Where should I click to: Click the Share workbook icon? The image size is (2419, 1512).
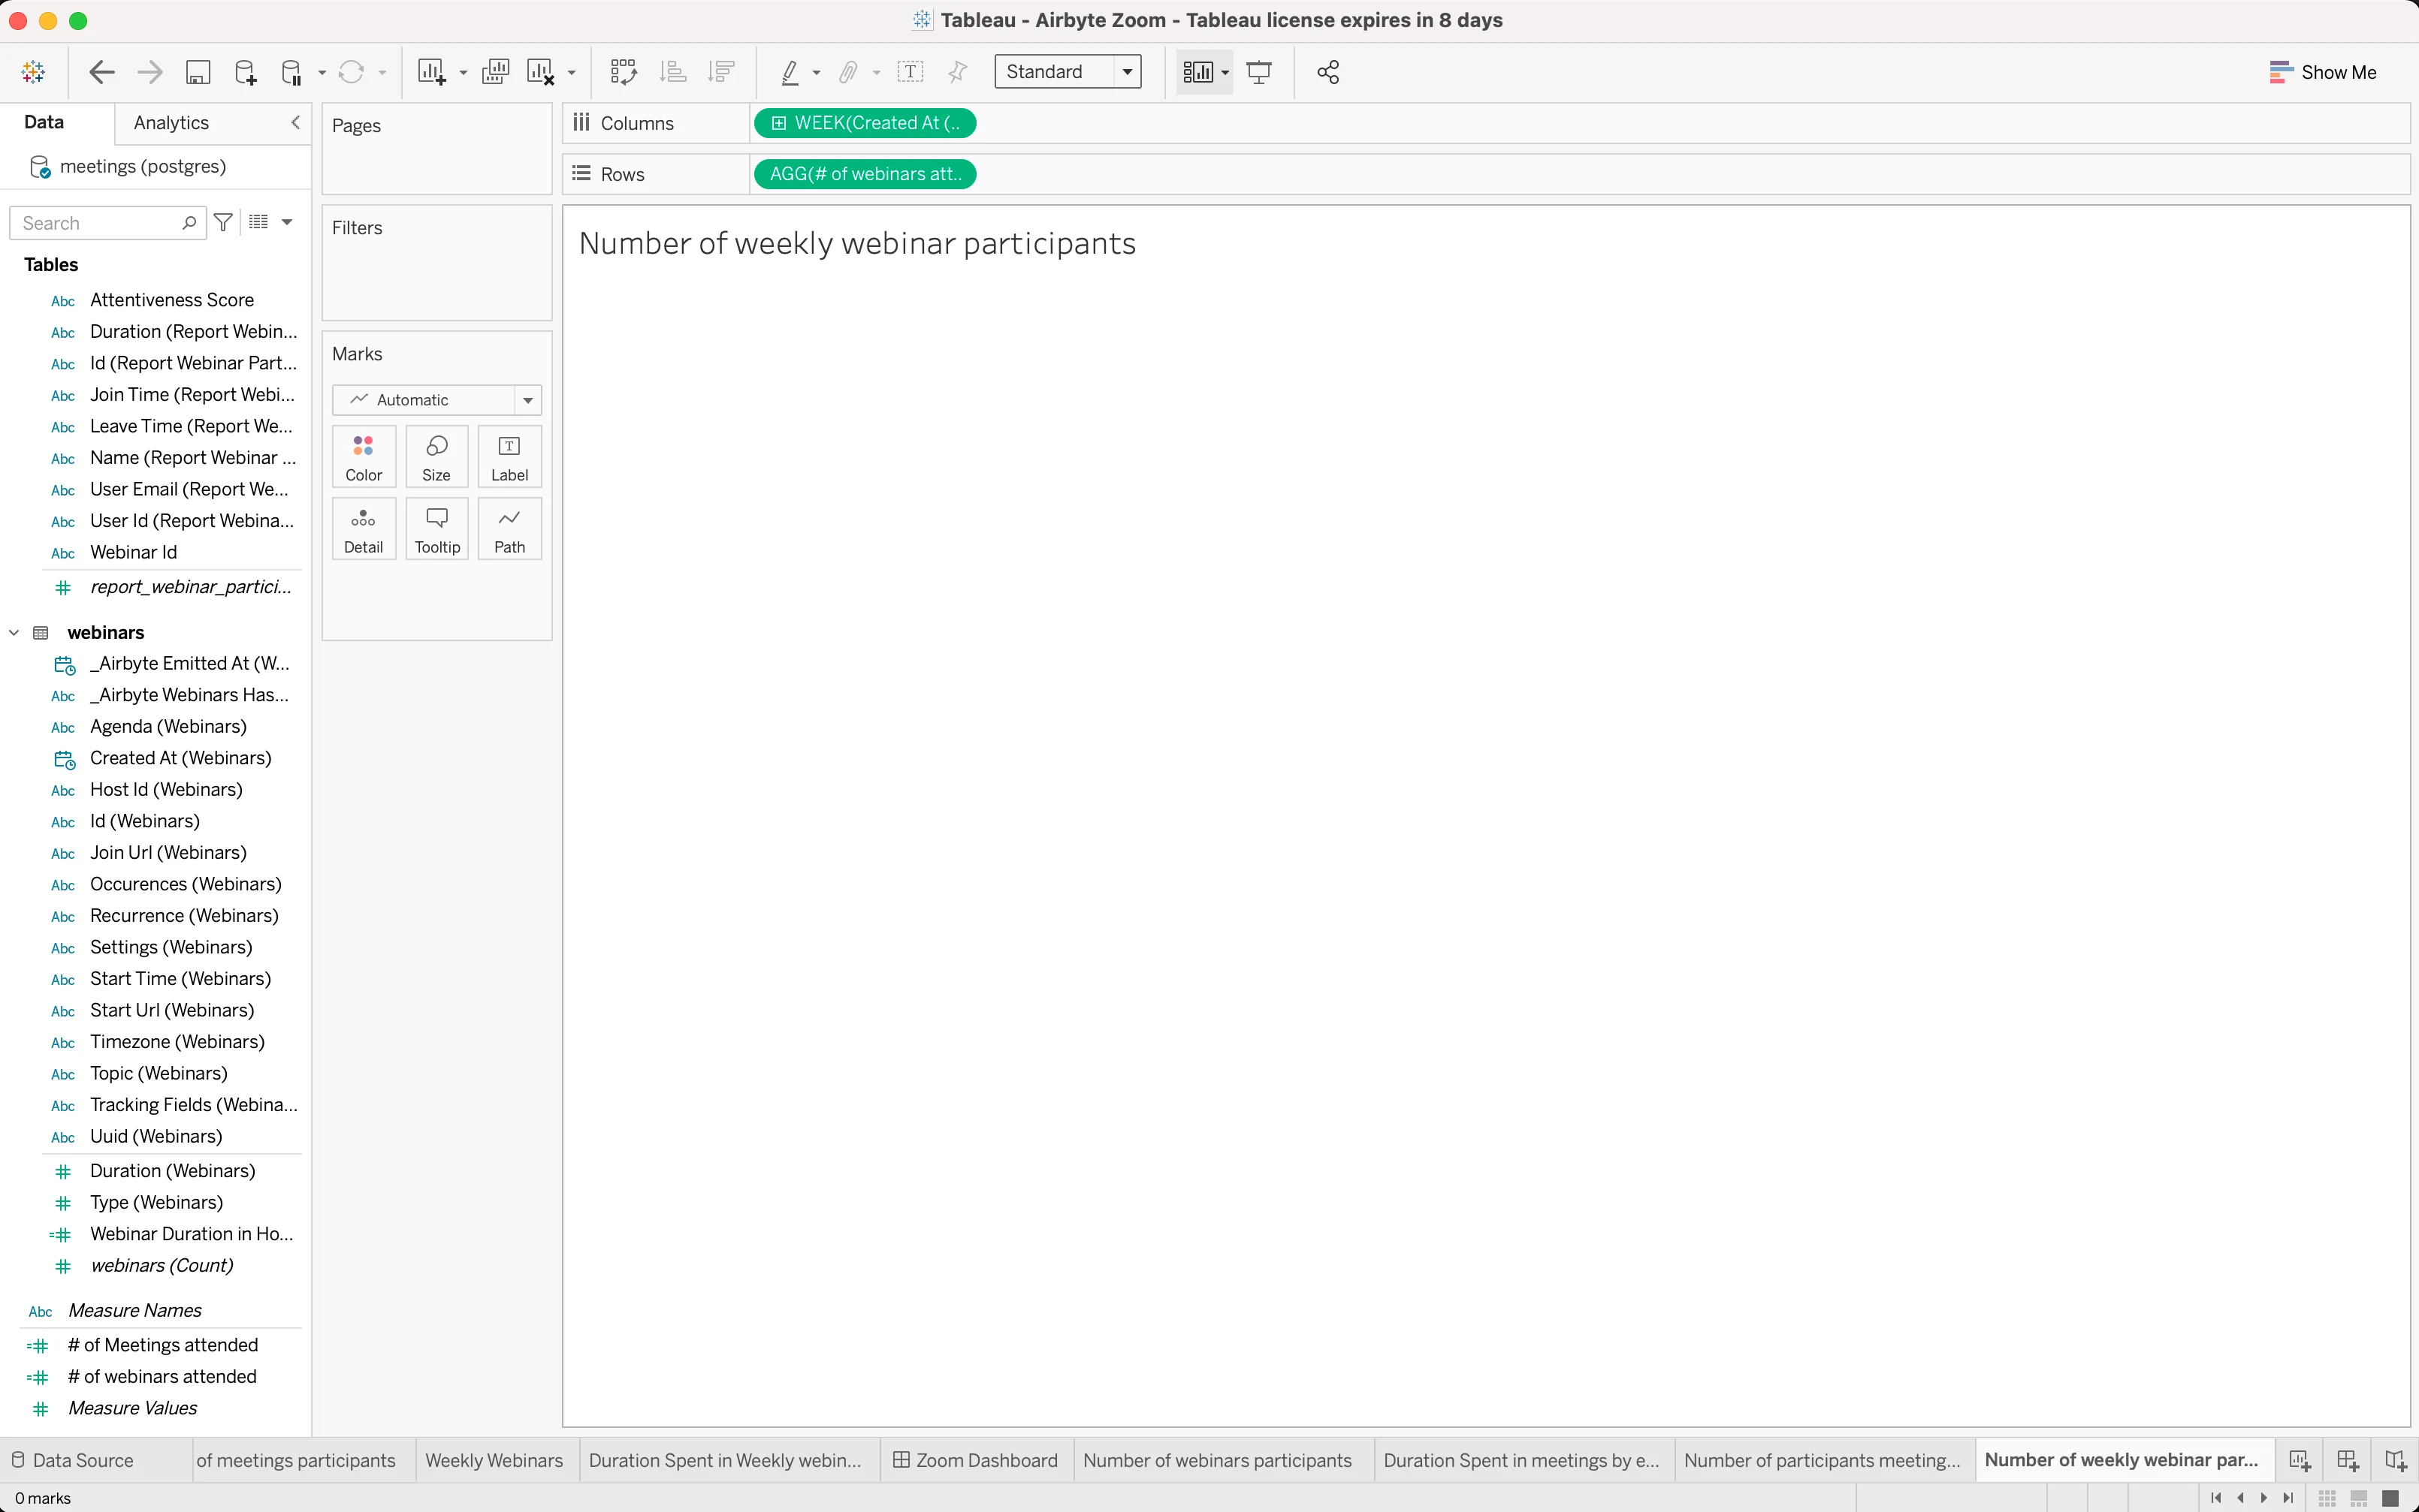tap(1327, 72)
